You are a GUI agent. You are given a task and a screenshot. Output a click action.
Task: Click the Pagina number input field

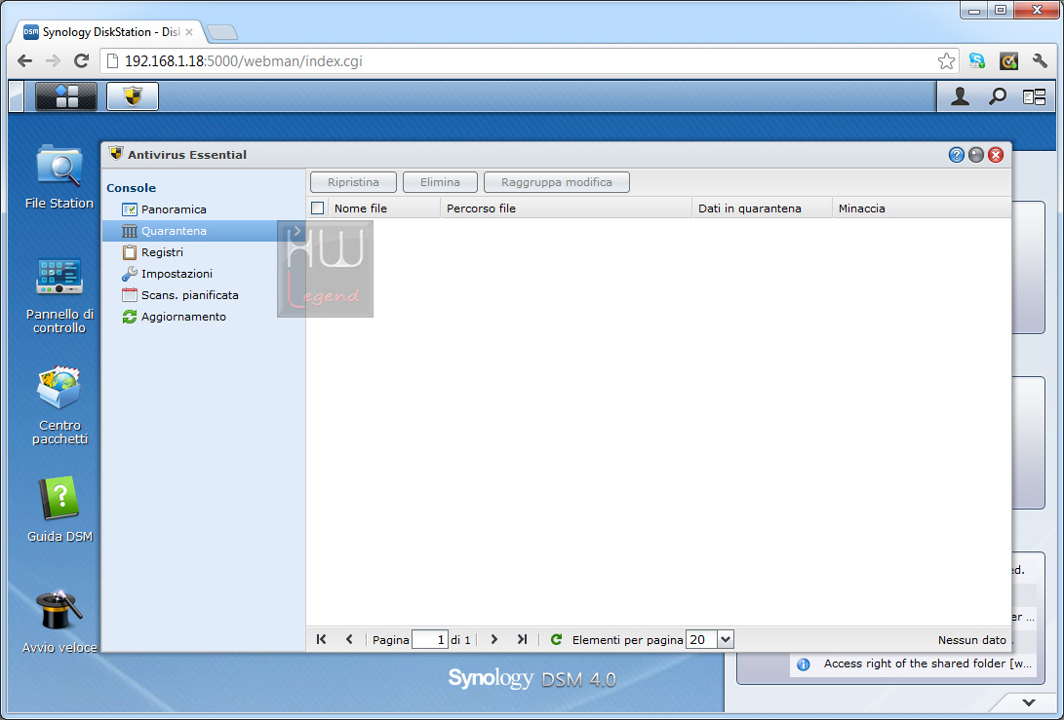tap(429, 639)
